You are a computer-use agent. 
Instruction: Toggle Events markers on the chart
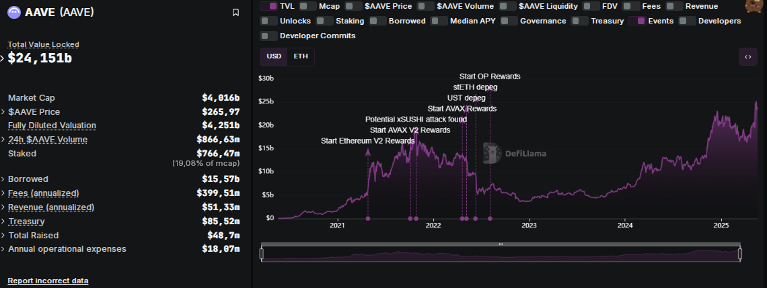637,21
